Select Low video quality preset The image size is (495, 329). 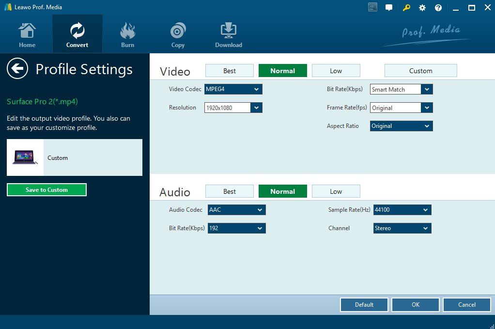336,71
